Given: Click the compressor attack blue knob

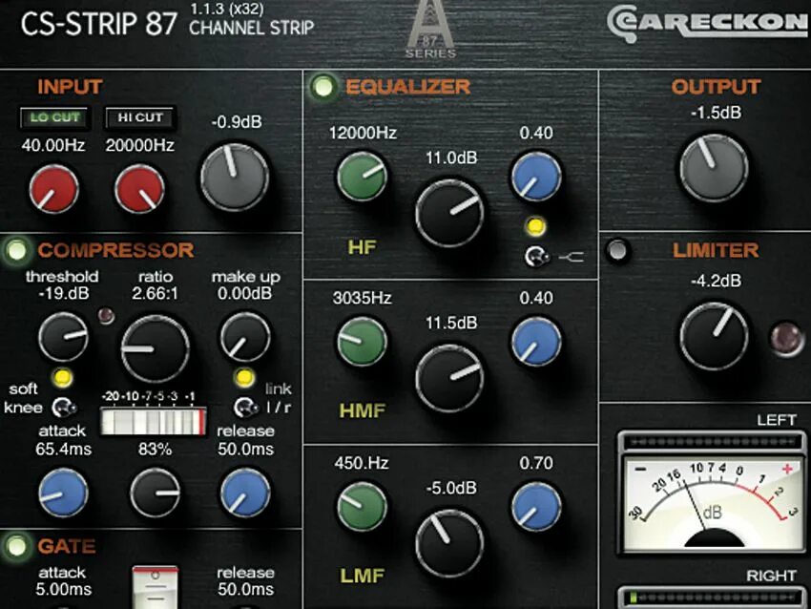Looking at the screenshot, I should coord(63,493).
